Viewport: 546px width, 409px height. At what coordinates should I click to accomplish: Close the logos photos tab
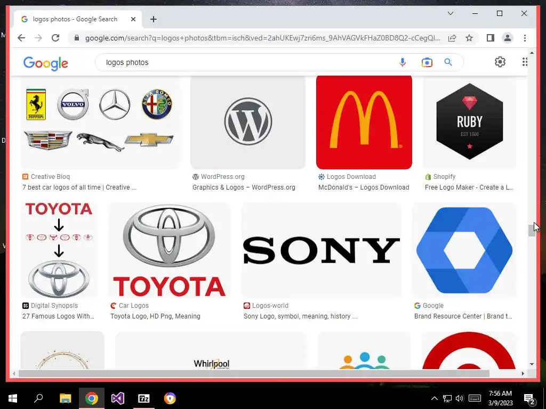(133, 19)
